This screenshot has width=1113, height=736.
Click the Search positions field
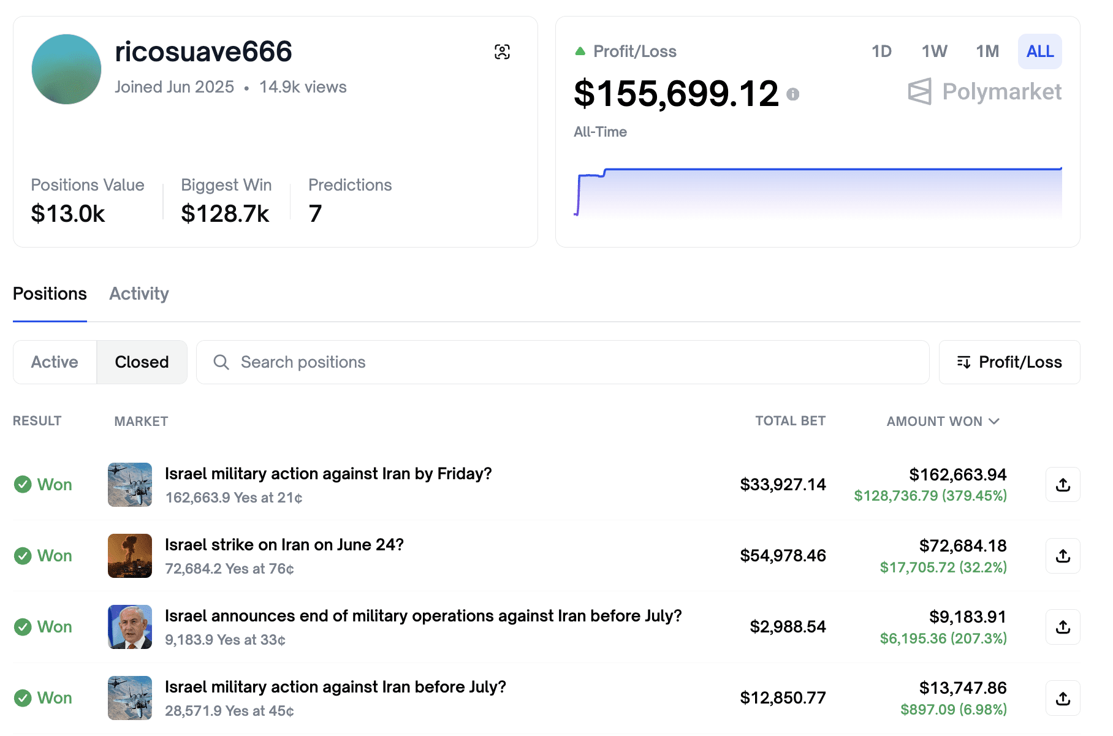[x=562, y=362]
